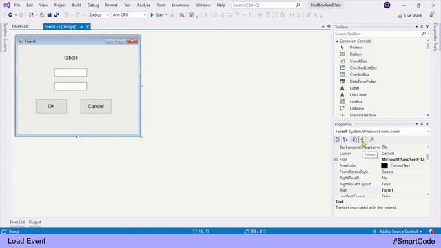Pin the Properties panel with auto-hide icon

point(422,124)
